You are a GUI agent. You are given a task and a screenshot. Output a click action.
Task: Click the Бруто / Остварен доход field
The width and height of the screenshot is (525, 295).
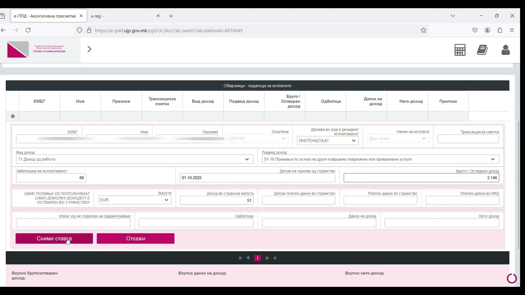tap(421, 178)
